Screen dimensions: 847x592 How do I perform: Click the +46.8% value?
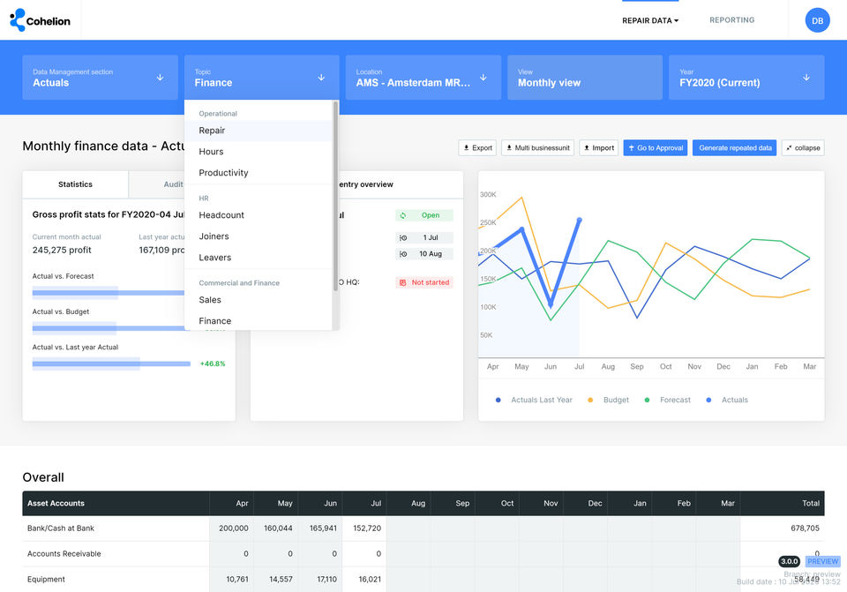click(213, 364)
